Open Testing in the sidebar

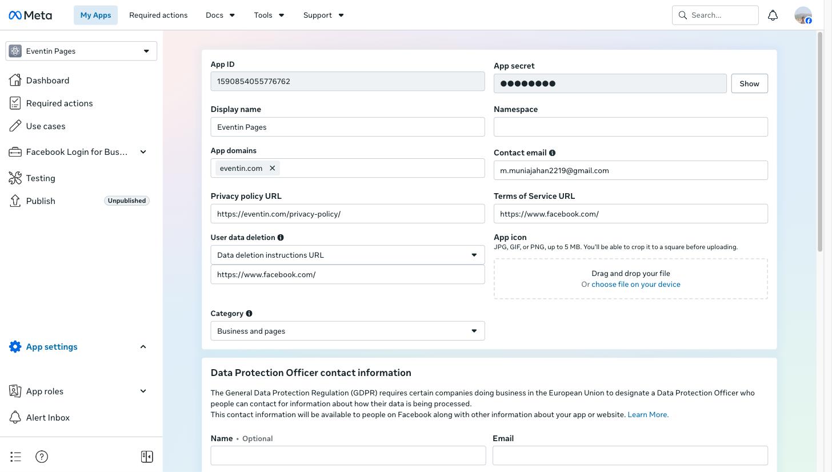tap(41, 178)
